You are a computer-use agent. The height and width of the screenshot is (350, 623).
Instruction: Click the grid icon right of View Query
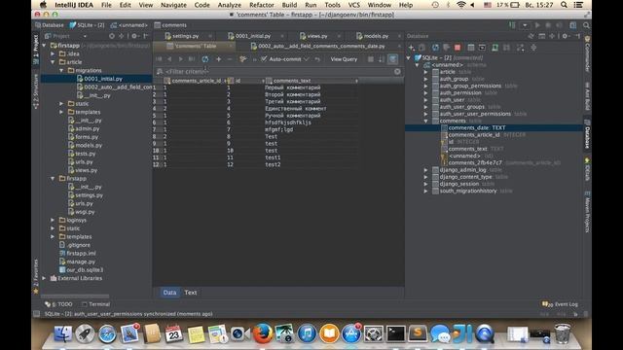pos(370,59)
